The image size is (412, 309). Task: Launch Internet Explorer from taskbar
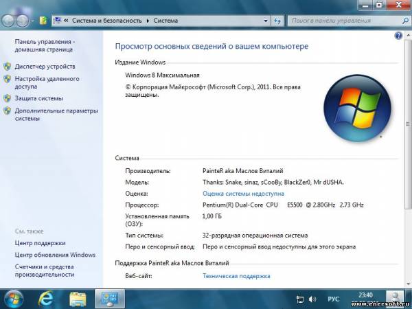click(x=46, y=299)
